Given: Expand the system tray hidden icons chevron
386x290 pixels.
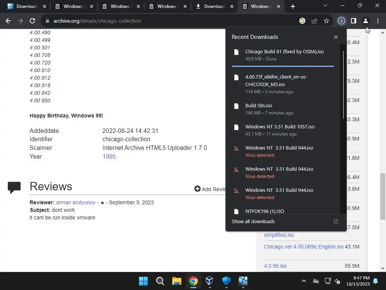Looking at the screenshot, I should pyautogui.click(x=304, y=281).
